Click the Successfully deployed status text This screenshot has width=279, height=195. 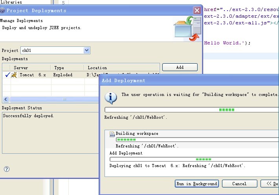click(28, 116)
